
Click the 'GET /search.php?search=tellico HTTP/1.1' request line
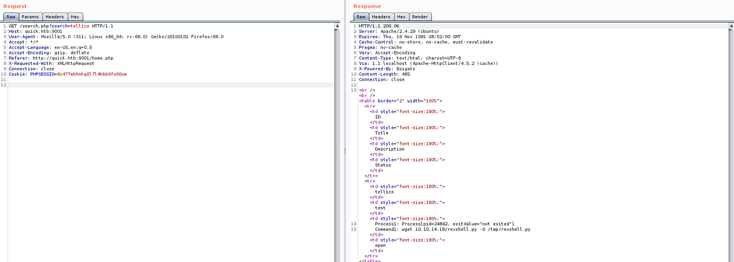(61, 26)
